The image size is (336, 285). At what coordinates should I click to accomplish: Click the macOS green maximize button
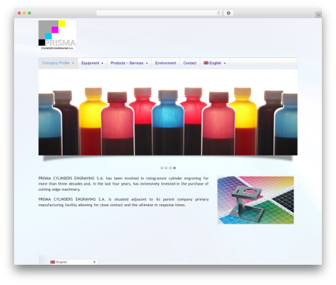coord(30,13)
